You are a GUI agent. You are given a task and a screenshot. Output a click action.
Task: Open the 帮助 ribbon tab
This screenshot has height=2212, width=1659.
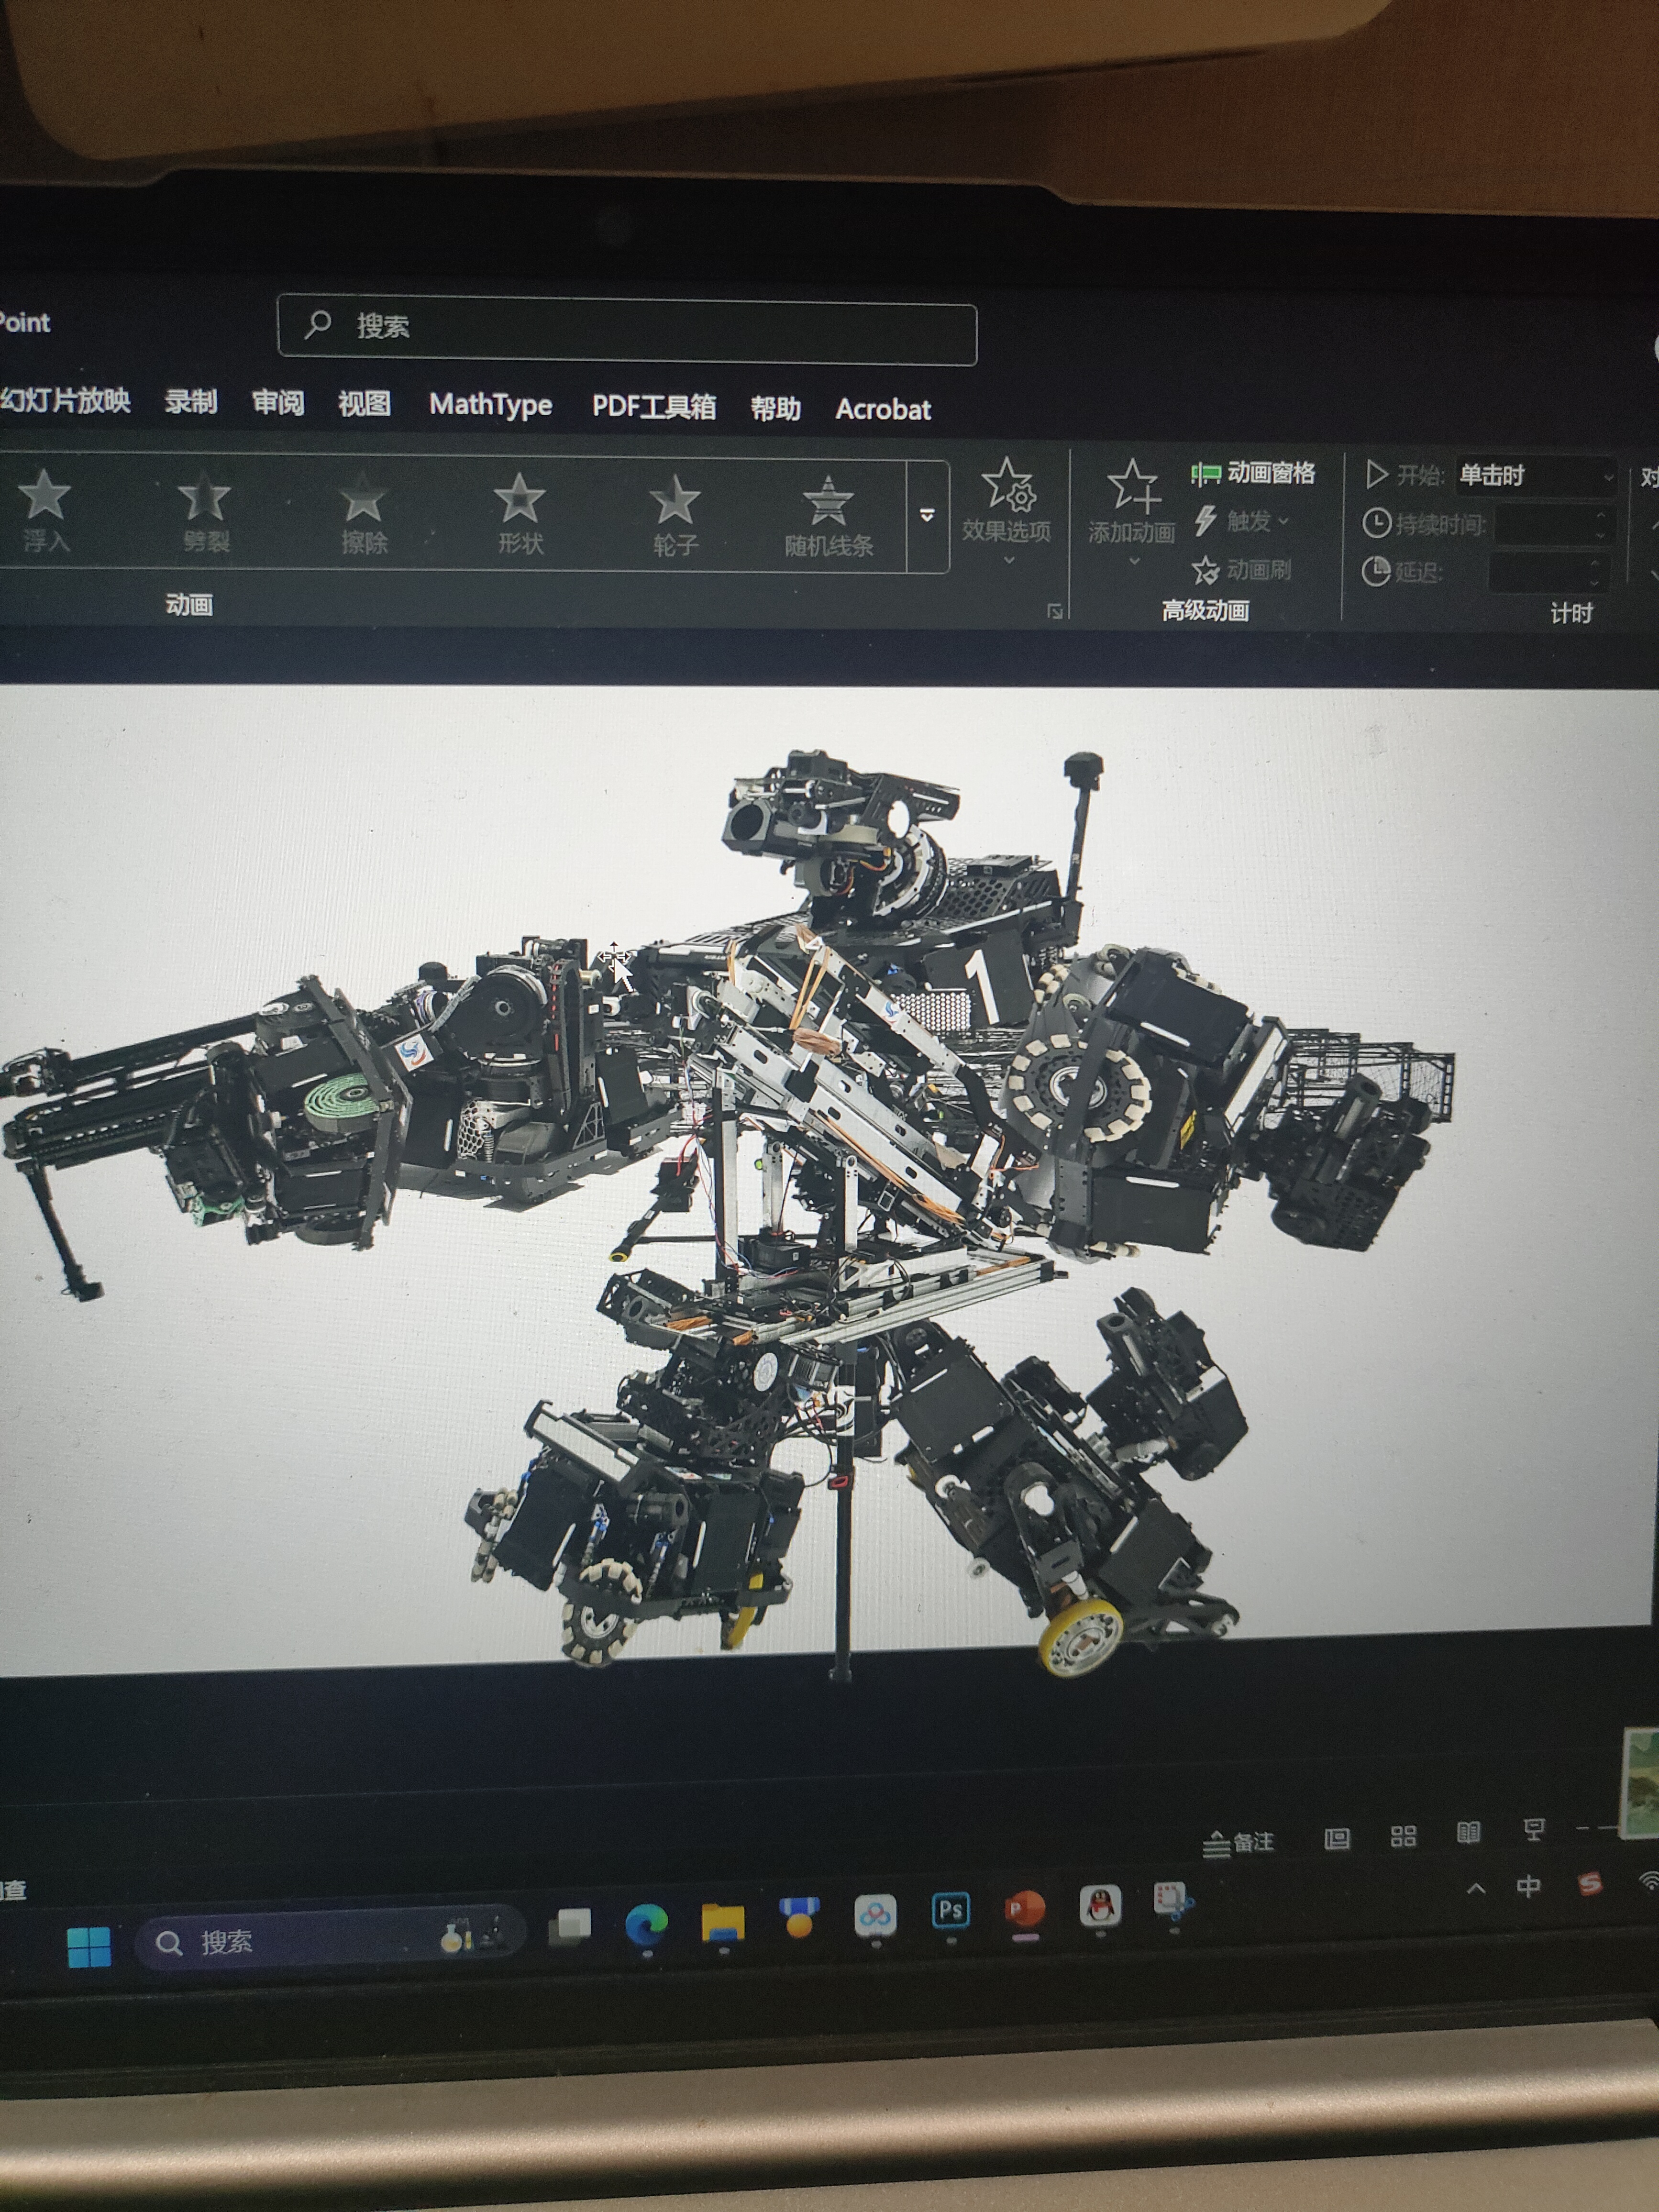[776, 408]
